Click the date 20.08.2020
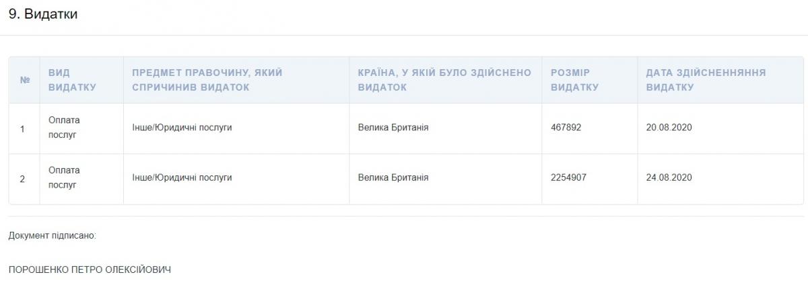 (669, 128)
